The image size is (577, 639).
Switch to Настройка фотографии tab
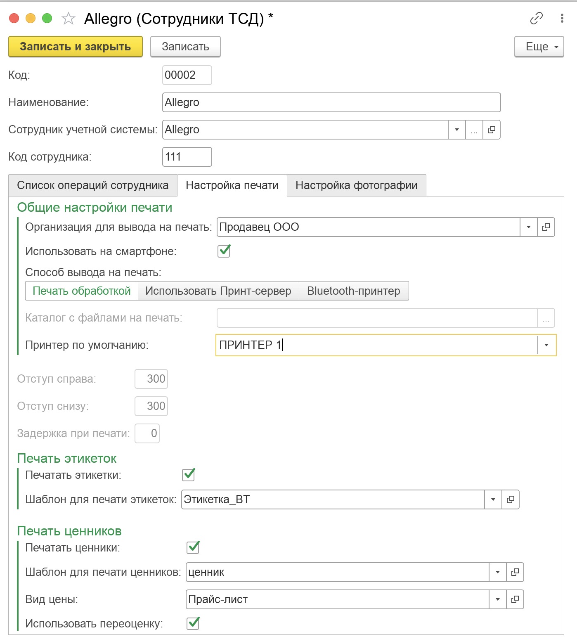(x=357, y=185)
